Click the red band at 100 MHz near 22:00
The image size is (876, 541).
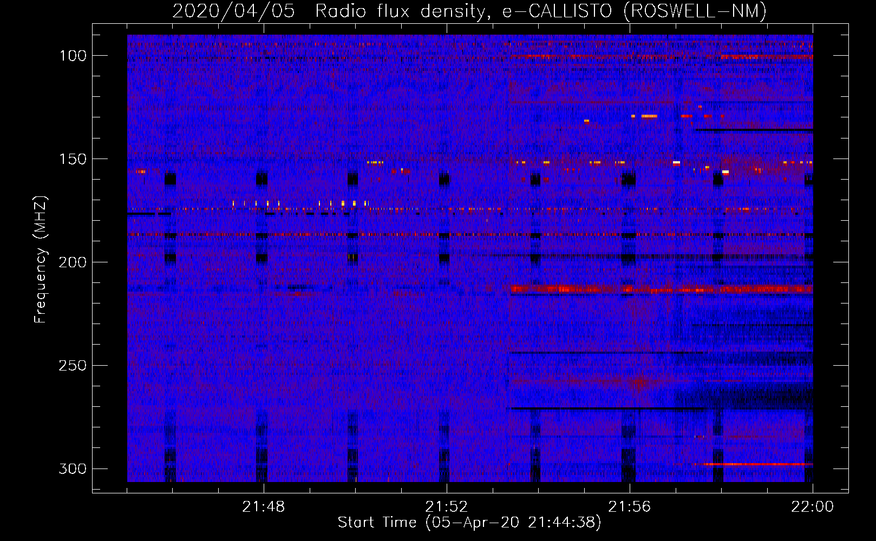coord(766,56)
